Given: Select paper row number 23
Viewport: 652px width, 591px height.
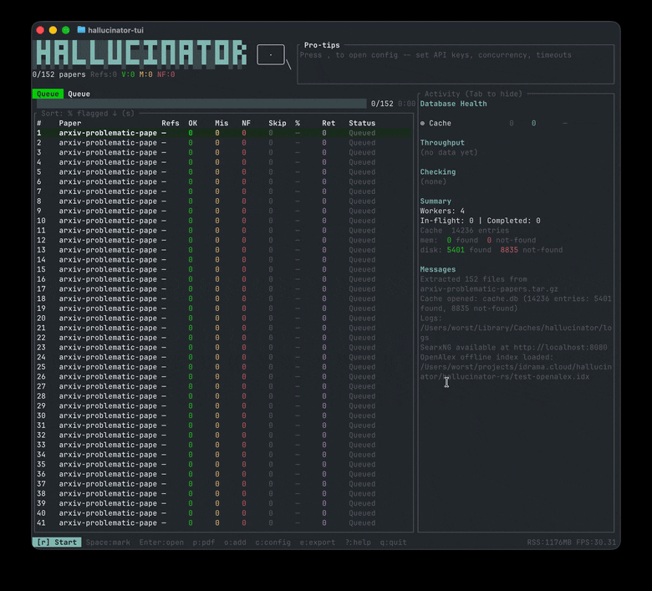Looking at the screenshot, I should pyautogui.click(x=224, y=347).
